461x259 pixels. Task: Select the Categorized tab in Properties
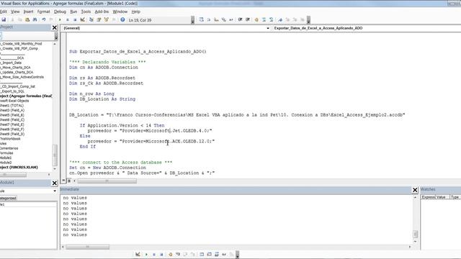tap(8, 199)
